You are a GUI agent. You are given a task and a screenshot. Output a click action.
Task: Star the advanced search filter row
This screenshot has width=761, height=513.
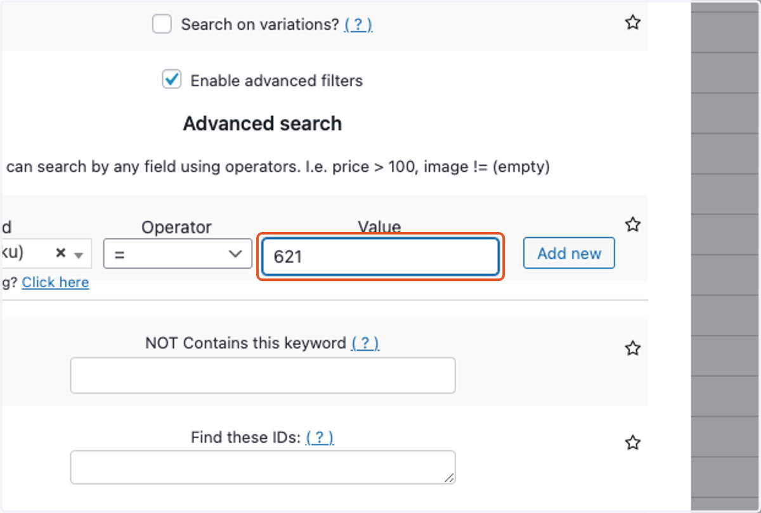(632, 224)
